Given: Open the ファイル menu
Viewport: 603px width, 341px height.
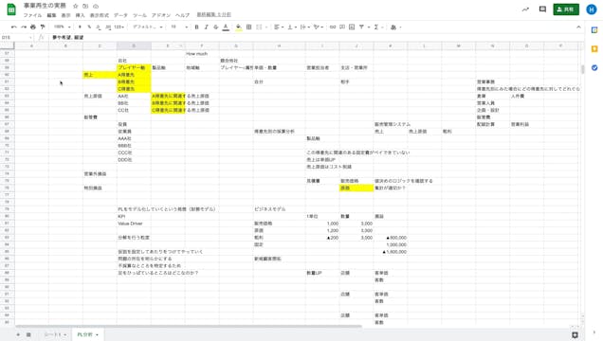Looking at the screenshot, I should pyautogui.click(x=32, y=15).
